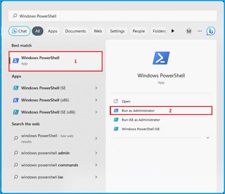Click the Open external-link icon
This screenshot has width=225, height=194.
pos(116,101)
